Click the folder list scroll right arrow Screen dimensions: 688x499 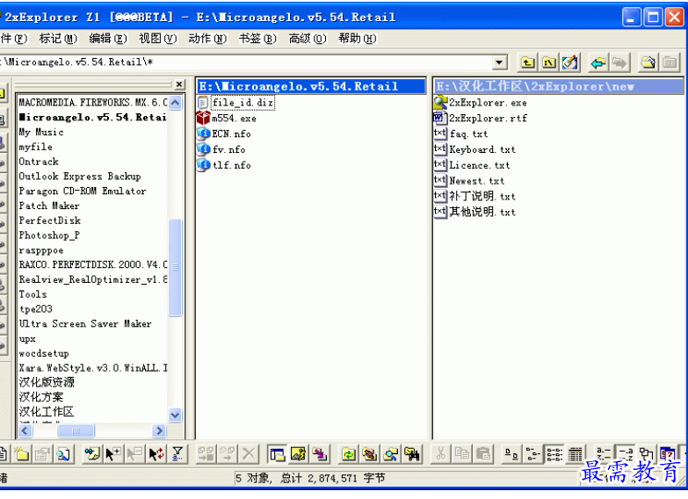[159, 431]
